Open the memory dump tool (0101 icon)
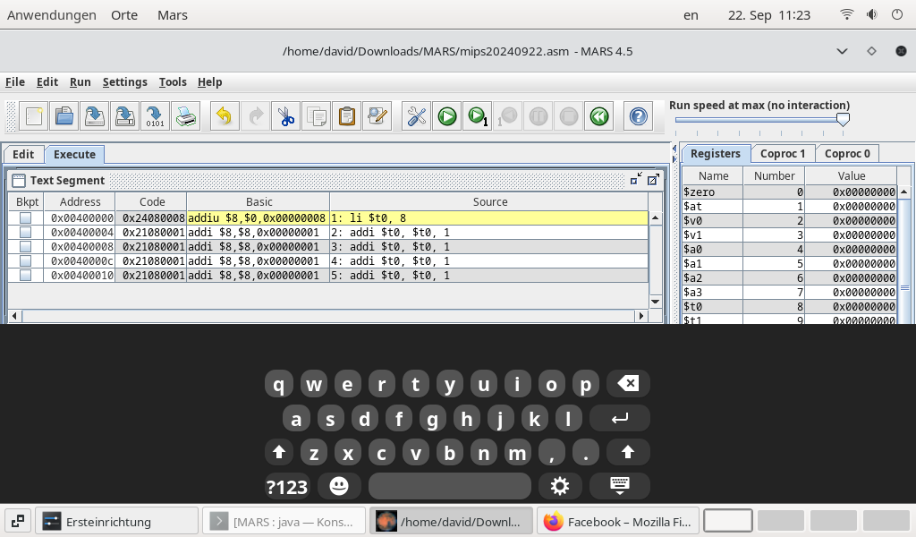Viewport: 916px width, 537px height. (154, 115)
